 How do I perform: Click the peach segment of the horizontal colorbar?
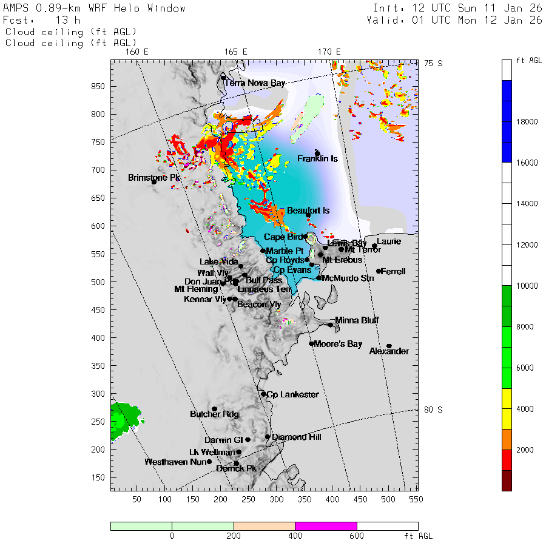(265, 526)
